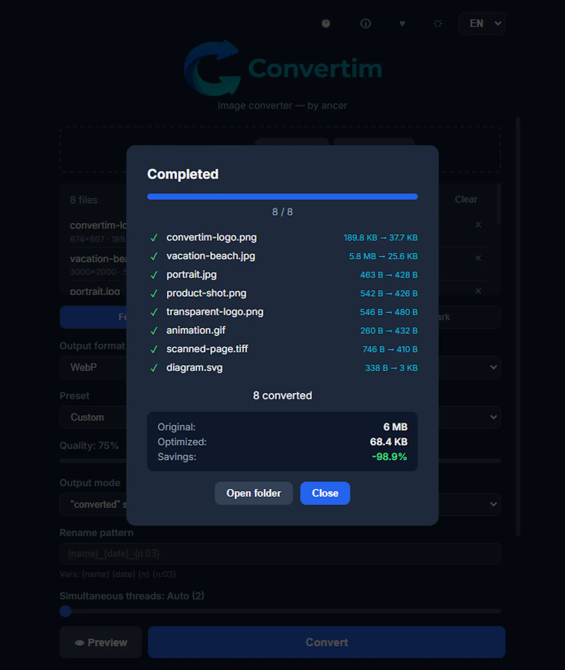Select transparent-logo.png file name
565x670 pixels.
point(215,312)
